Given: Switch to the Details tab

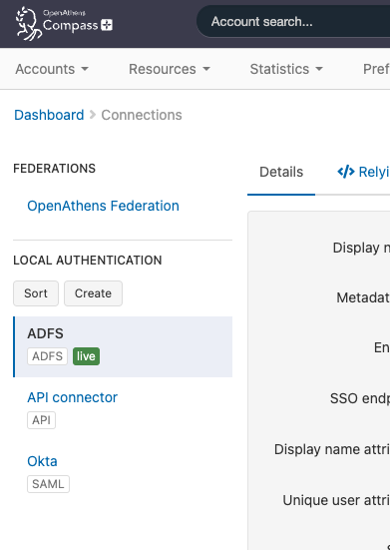Looking at the screenshot, I should tap(281, 173).
